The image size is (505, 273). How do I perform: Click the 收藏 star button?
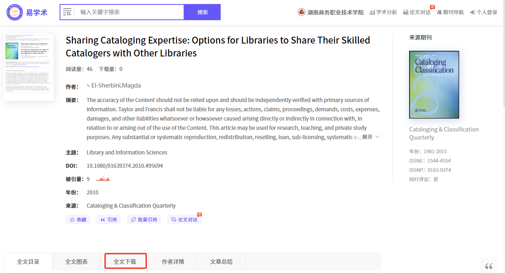coord(78,219)
